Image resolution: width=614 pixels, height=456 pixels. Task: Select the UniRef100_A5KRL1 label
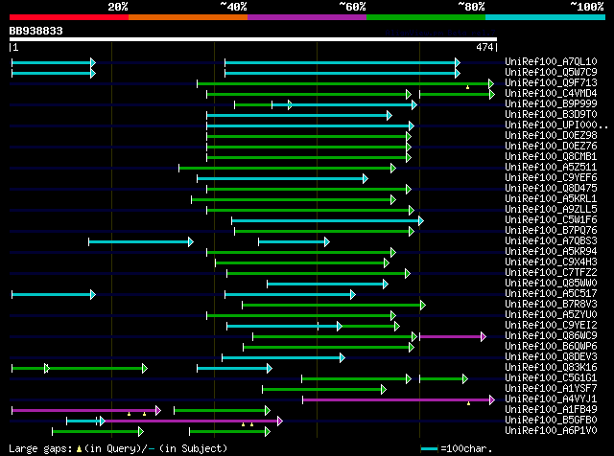click(551, 198)
